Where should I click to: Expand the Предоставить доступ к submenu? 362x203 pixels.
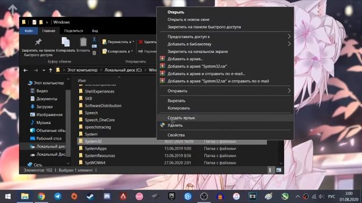tap(289, 37)
